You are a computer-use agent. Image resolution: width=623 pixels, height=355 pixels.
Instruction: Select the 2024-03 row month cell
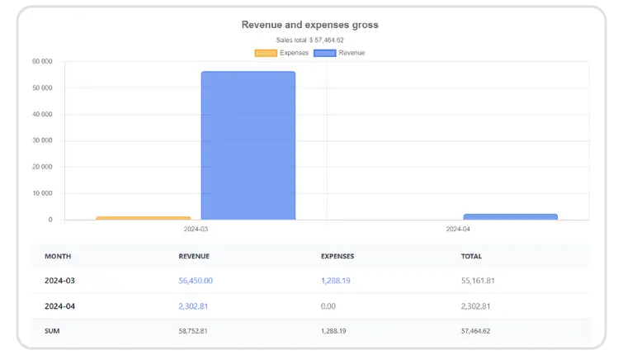click(59, 281)
